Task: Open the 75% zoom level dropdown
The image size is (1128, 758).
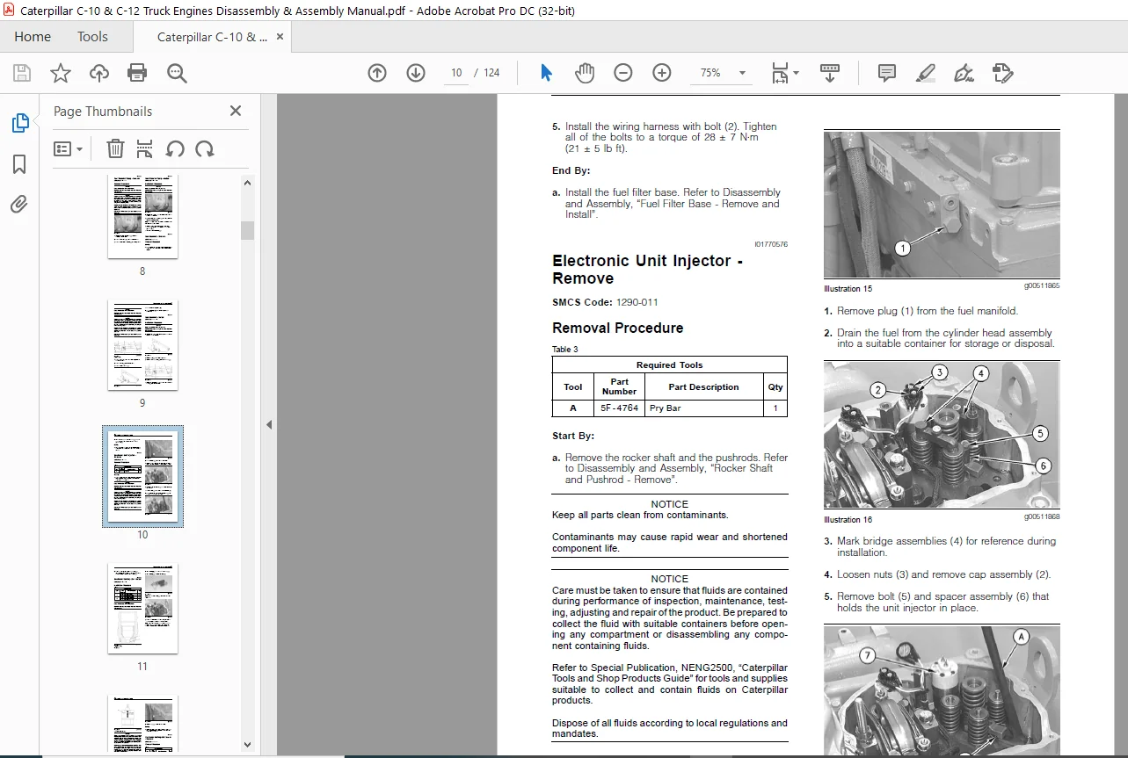Action: (x=721, y=73)
